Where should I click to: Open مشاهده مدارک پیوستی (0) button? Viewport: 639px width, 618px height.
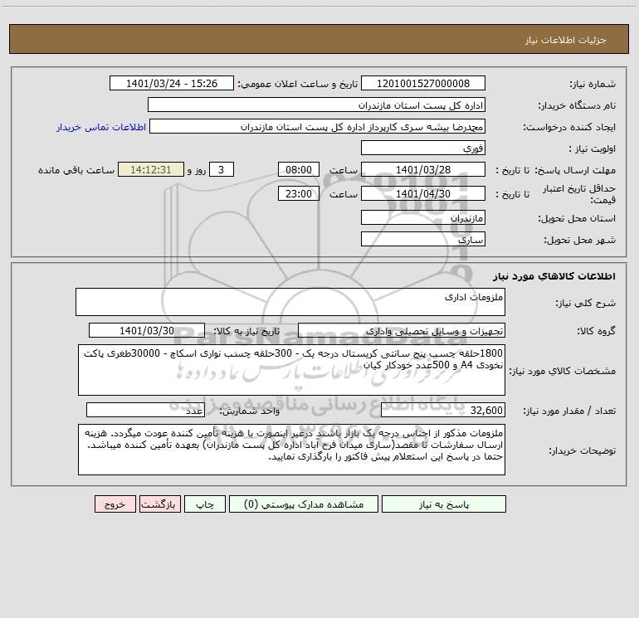pos(304,504)
